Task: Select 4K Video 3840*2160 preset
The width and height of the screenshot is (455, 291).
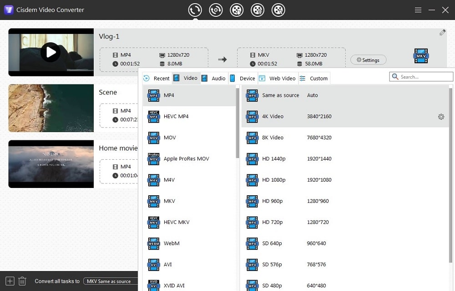Action: tap(345, 116)
